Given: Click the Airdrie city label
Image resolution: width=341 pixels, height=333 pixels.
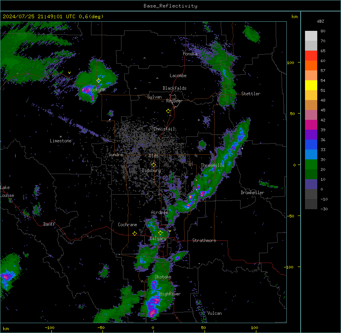Looking at the screenshot, I should point(159,212).
